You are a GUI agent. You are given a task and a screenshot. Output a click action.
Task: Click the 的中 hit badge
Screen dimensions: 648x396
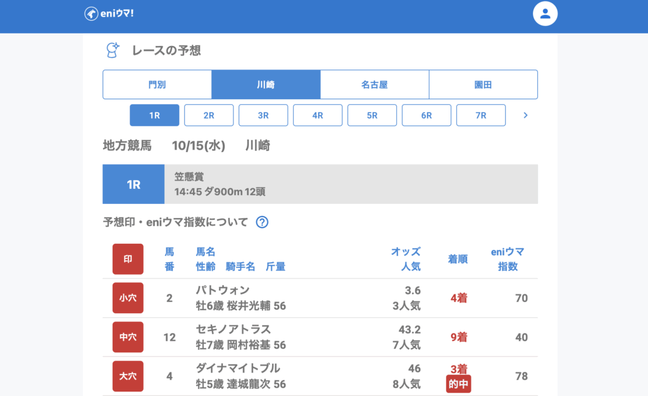[458, 384]
